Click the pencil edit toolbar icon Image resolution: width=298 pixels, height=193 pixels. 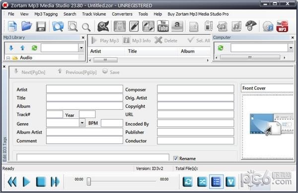pos(134,26)
